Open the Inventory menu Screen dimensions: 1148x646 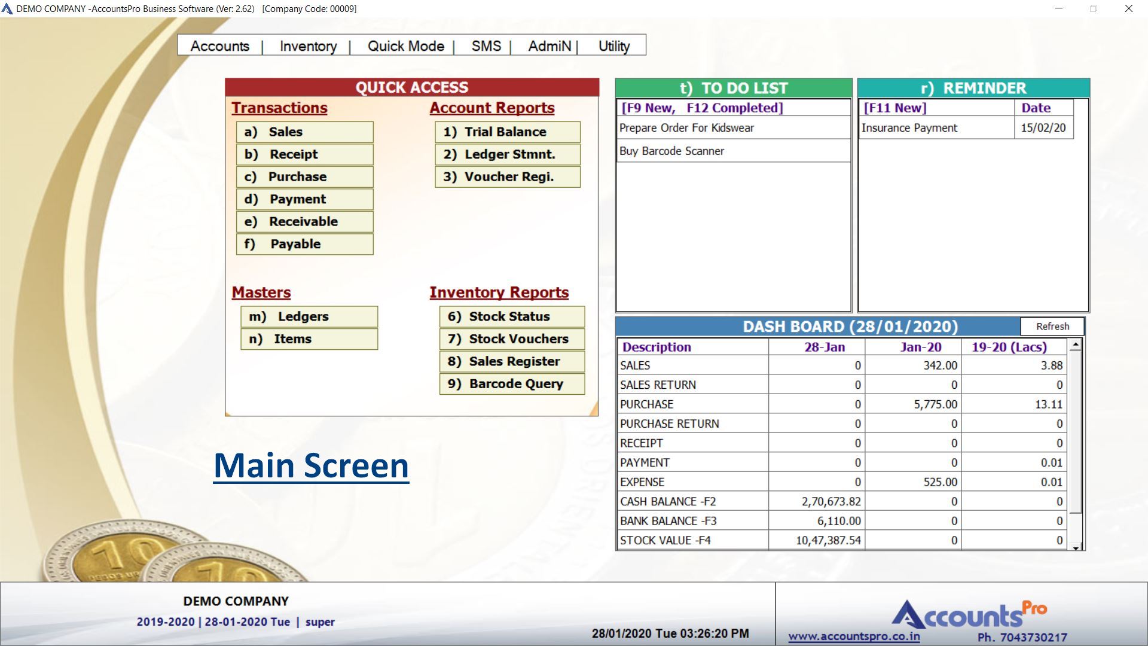[308, 46]
